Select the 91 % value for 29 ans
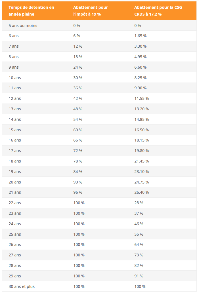The image size is (199, 293). (139, 276)
